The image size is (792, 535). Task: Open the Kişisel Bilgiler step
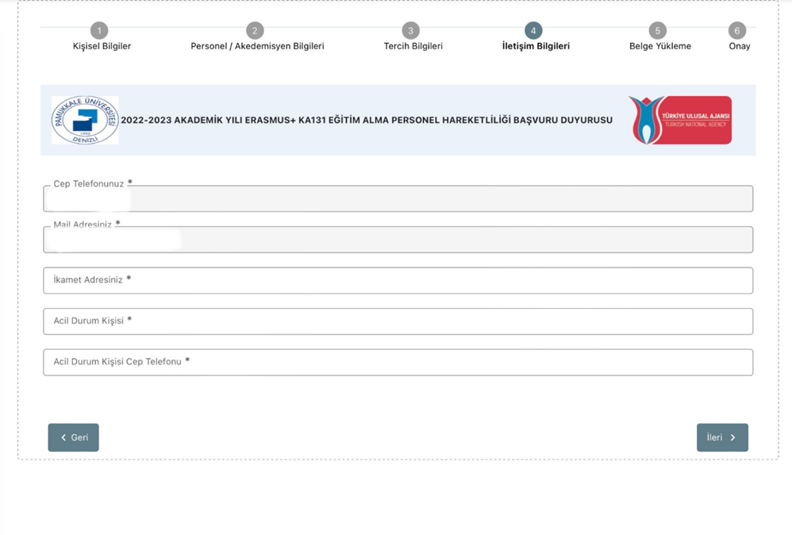(x=102, y=46)
